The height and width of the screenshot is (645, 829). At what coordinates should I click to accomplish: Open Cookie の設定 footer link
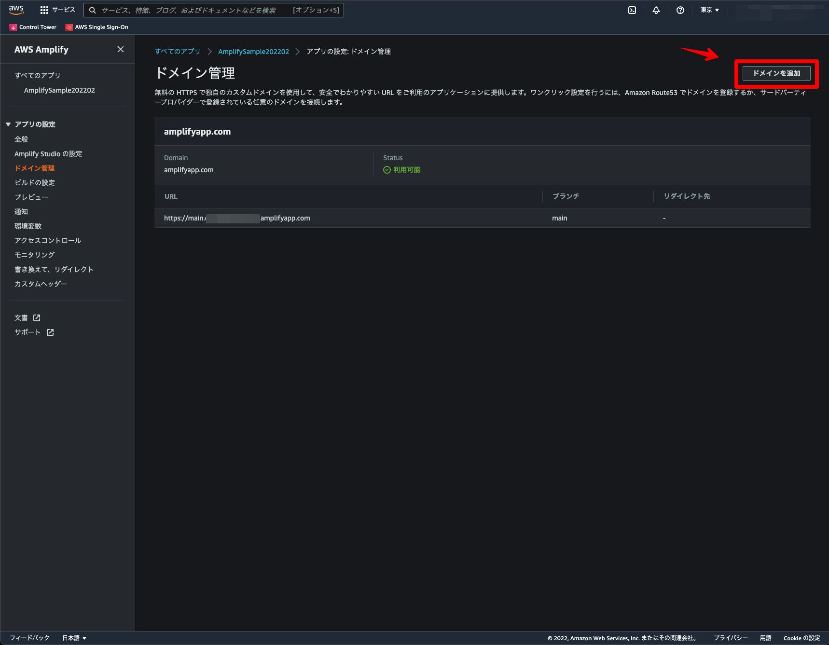tap(801, 638)
